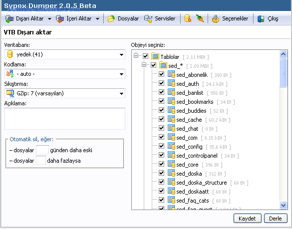Uncheck the sed_* group checkbox
Screen dimensions: 292x229
(153, 65)
